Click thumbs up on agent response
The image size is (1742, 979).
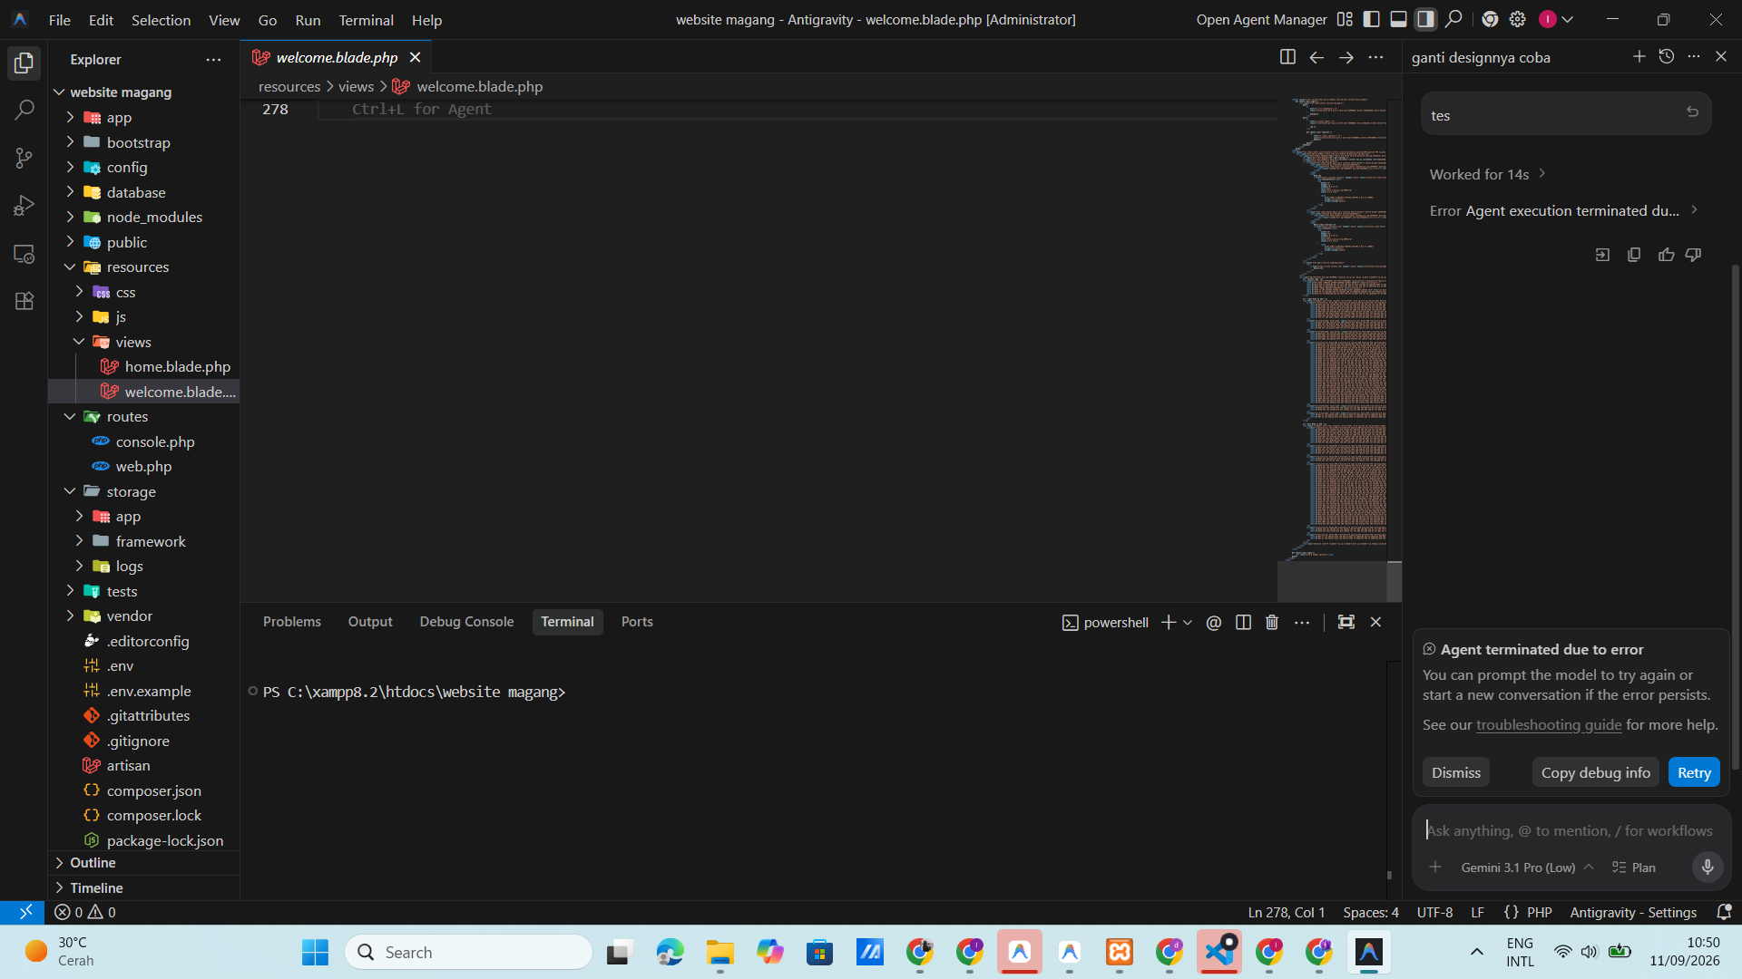(1666, 255)
